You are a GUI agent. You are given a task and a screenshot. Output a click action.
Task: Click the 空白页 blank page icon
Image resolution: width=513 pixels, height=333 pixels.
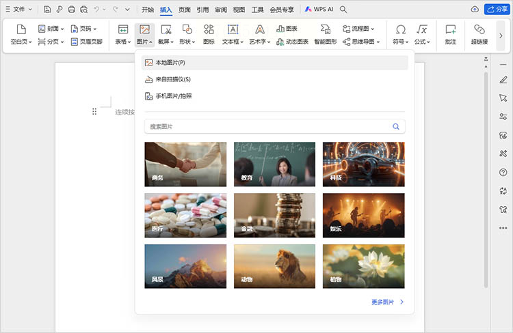(x=21, y=29)
